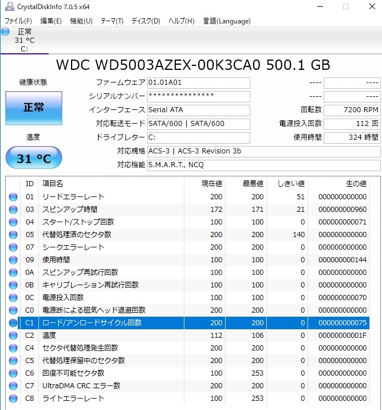Click status orb for row C7 UltraDMA CRC
The width and height of the screenshot is (382, 410).
pyautogui.click(x=13, y=386)
